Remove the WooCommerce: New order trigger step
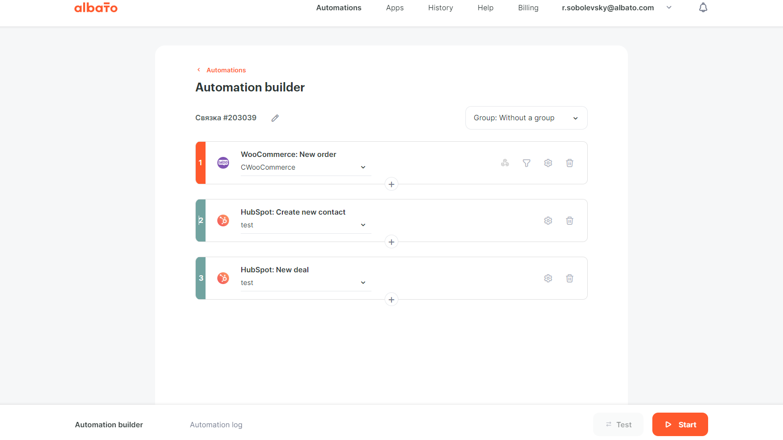The width and height of the screenshot is (783, 440). (x=569, y=163)
